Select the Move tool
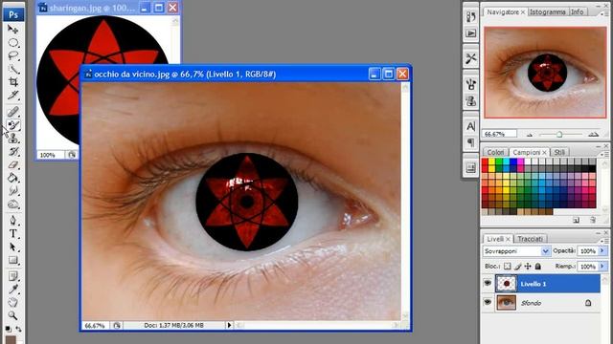Image resolution: width=613 pixels, height=344 pixels. click(x=12, y=30)
